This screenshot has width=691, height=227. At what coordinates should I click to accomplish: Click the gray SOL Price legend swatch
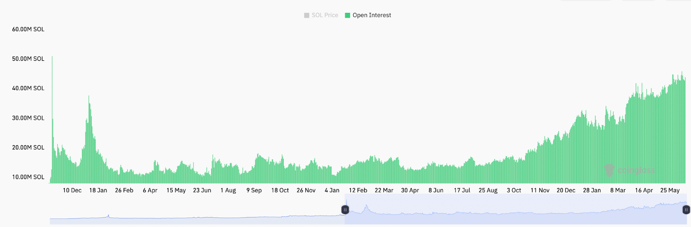pyautogui.click(x=307, y=15)
